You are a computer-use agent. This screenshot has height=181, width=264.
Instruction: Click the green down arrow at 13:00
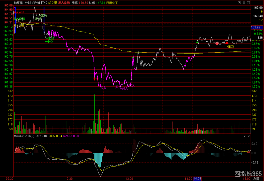coord(133,58)
